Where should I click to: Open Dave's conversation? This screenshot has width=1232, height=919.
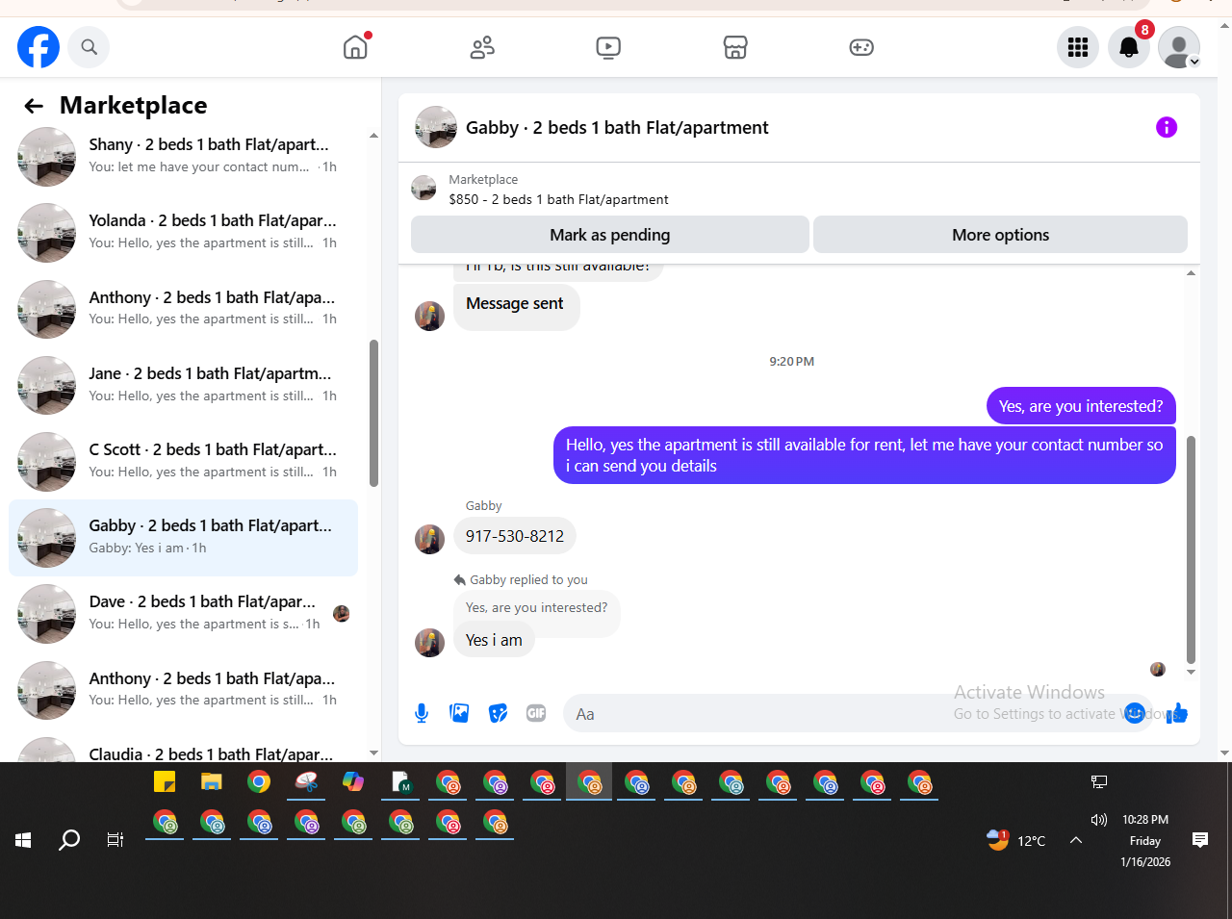tap(183, 613)
